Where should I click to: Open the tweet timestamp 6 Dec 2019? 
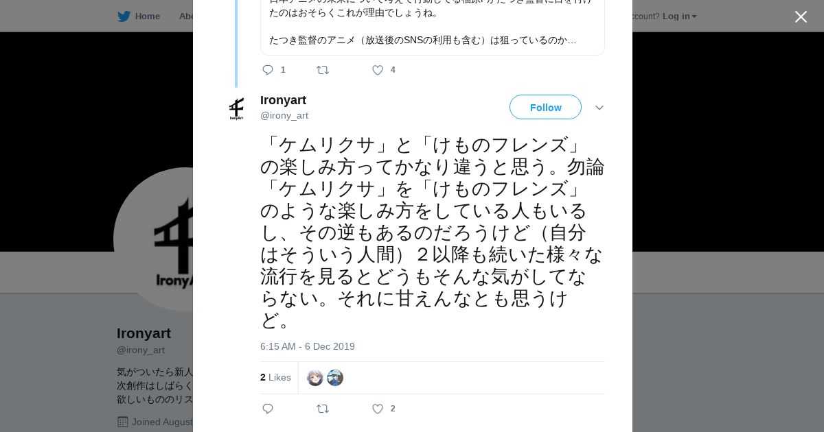[x=307, y=346]
